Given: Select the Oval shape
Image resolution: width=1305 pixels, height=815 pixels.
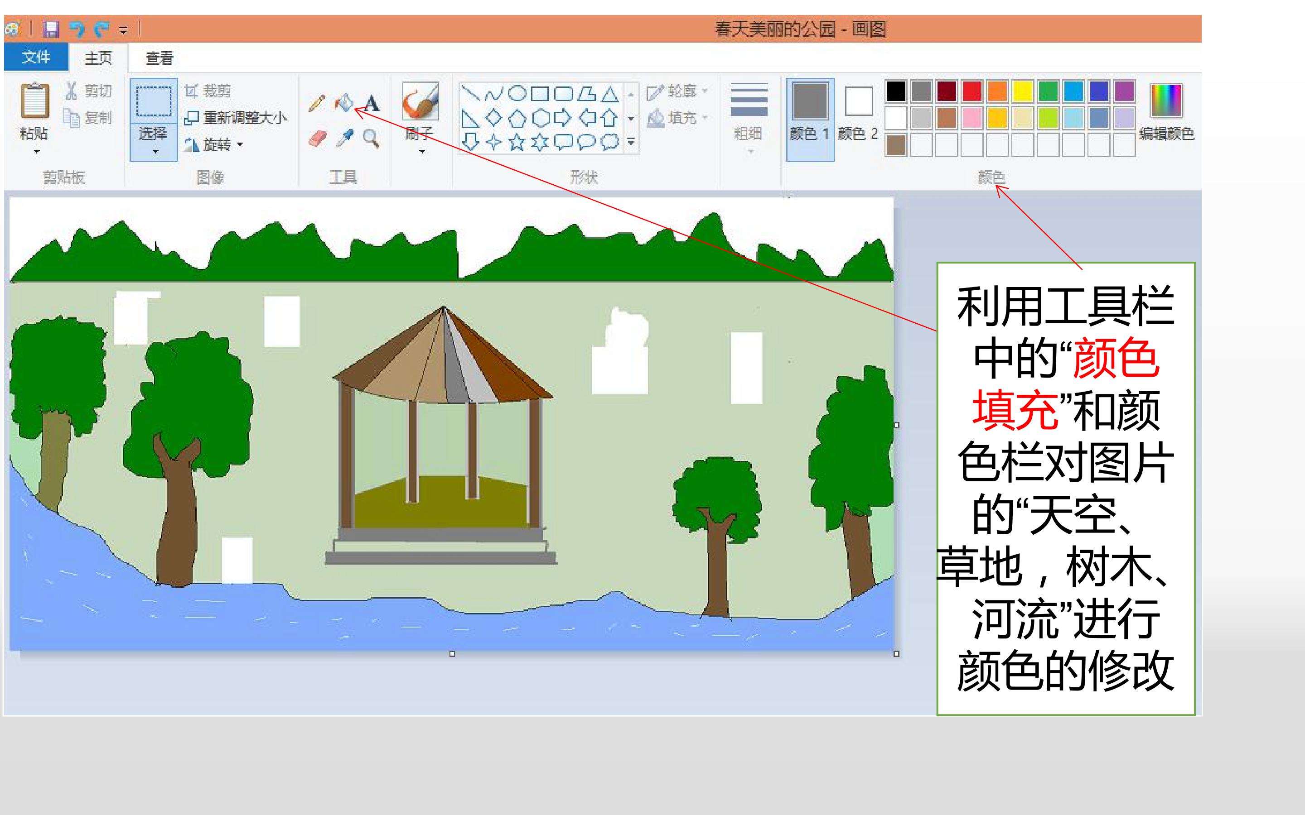Looking at the screenshot, I should tap(517, 94).
